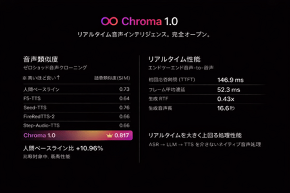The image size is (290, 193).
Task: Click the 音声類似度 section heading
Action: click(x=41, y=59)
